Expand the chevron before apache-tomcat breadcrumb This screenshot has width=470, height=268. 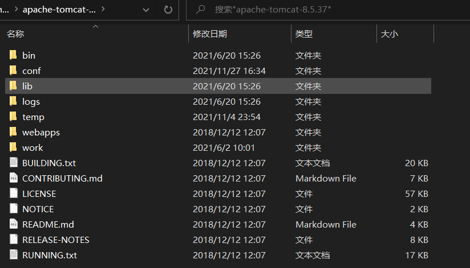17,9
